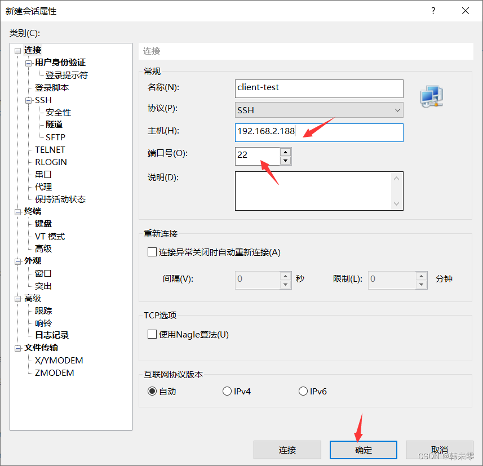Select TELNET in the tree
The image size is (483, 466).
click(x=50, y=150)
